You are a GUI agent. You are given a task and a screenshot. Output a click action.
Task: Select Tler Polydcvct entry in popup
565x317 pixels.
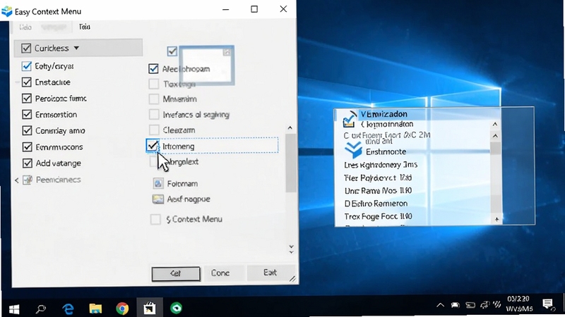tap(378, 178)
